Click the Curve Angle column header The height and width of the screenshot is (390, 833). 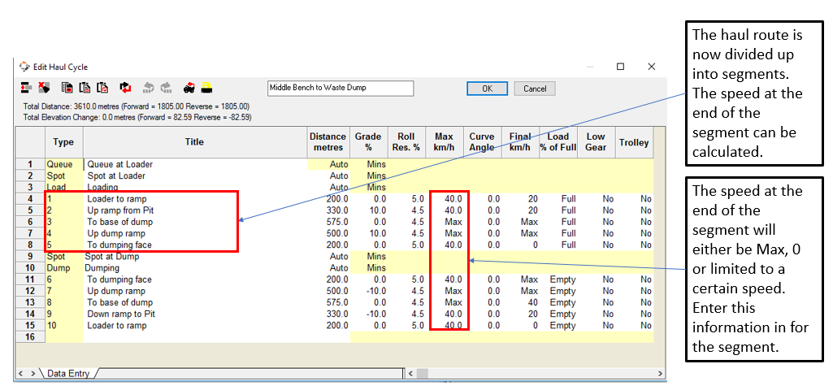(482, 142)
